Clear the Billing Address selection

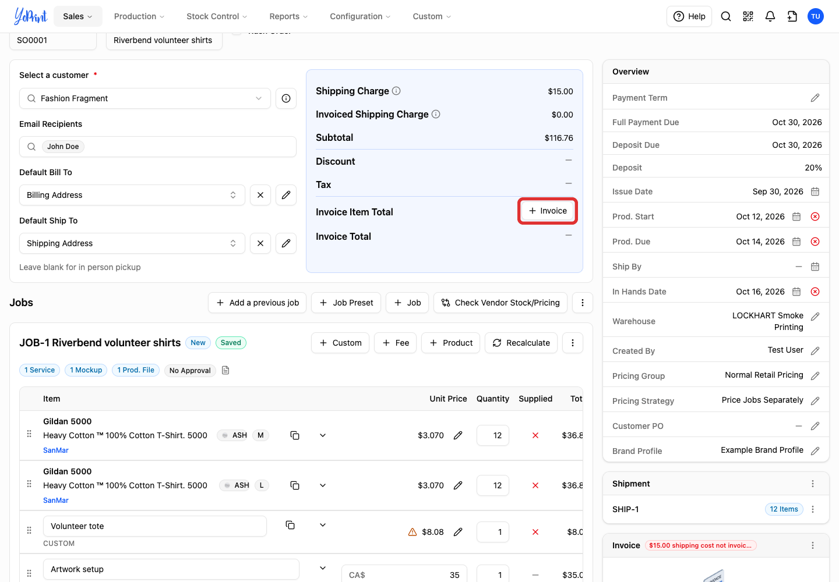point(260,195)
